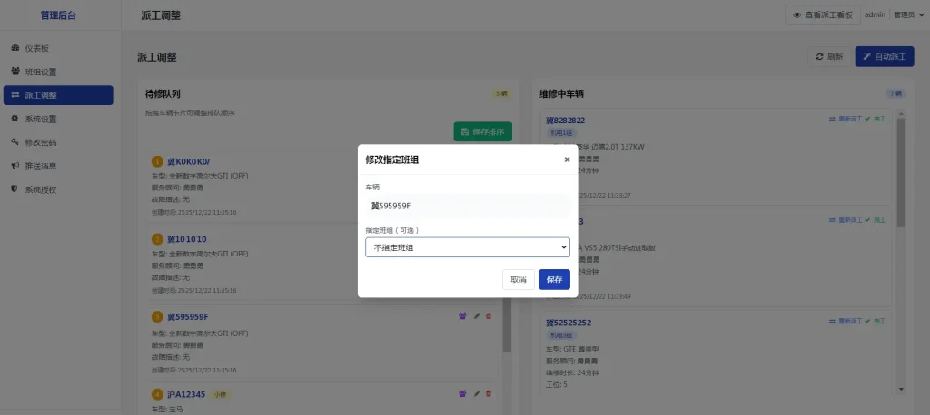The height and width of the screenshot is (415, 930).
Task: Open 系统授权 in the sidebar
Action: point(58,190)
